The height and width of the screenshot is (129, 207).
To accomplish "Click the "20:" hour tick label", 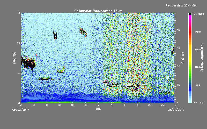I will (150, 105).
